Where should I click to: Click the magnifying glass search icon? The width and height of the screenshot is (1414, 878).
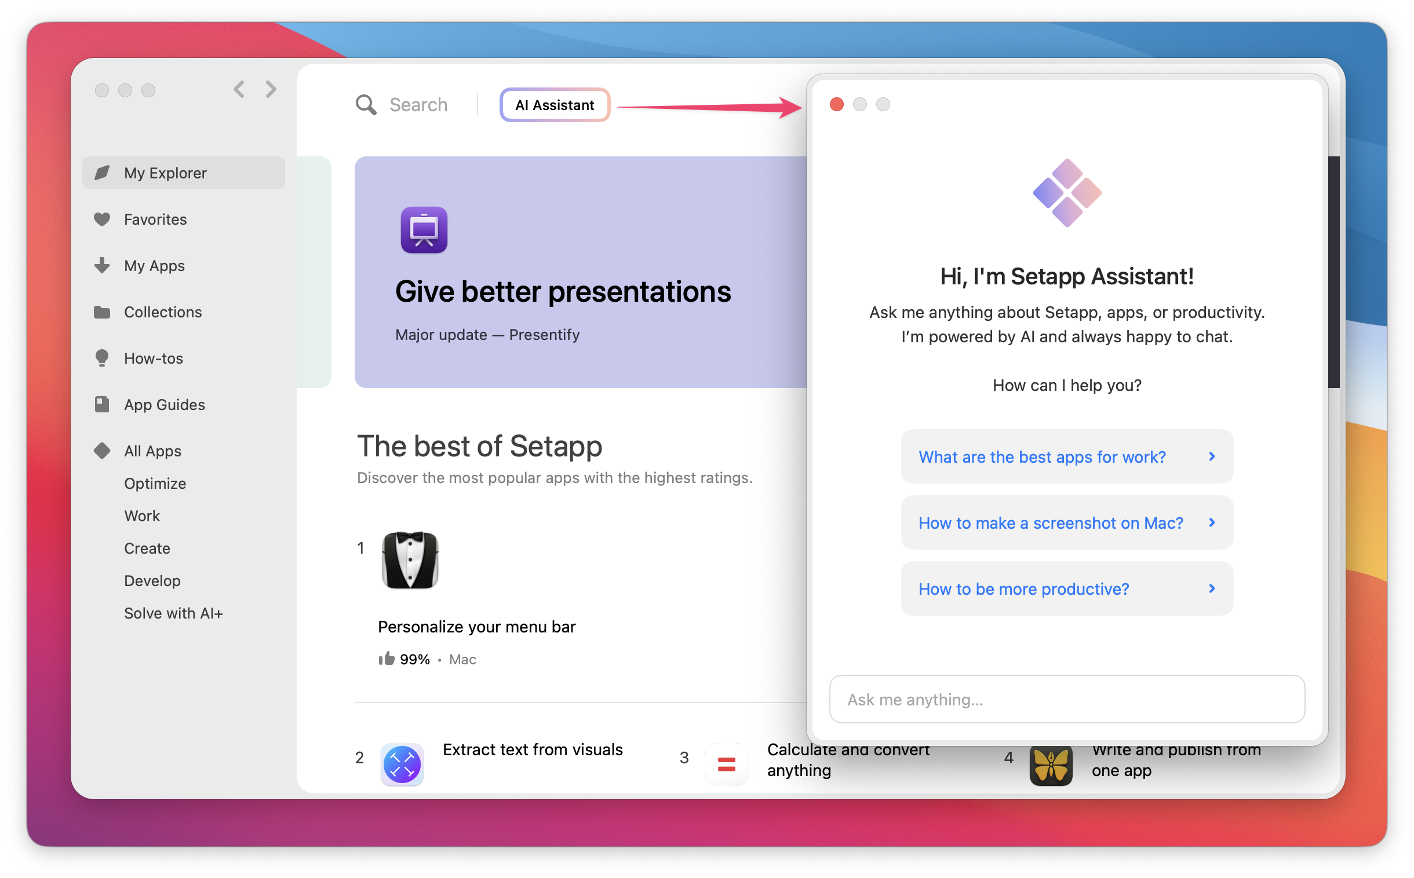click(x=366, y=105)
